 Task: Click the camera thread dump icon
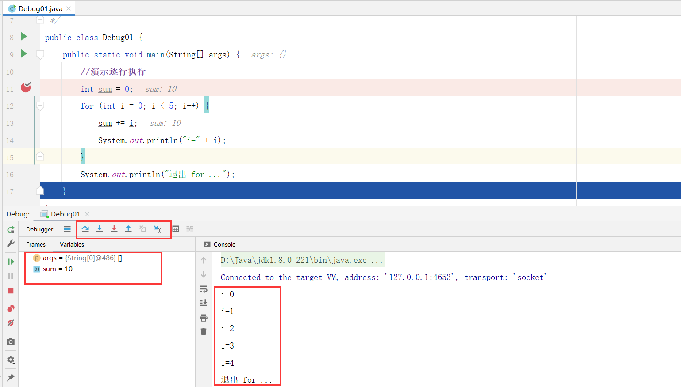pyautogui.click(x=11, y=341)
